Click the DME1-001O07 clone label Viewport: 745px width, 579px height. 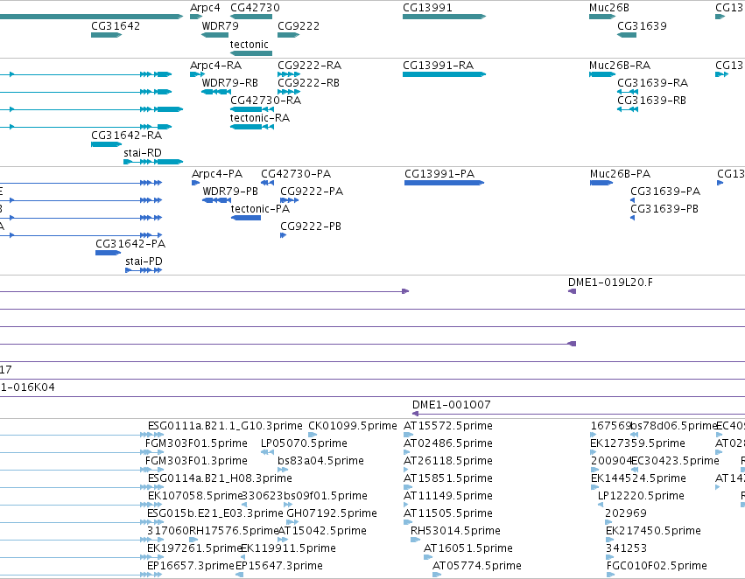(452, 405)
